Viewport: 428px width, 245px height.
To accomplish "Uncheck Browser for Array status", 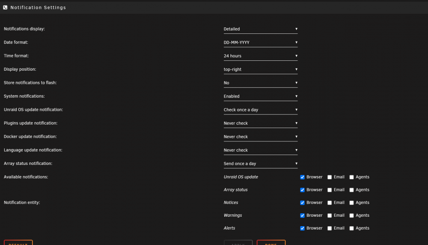I will [x=302, y=190].
